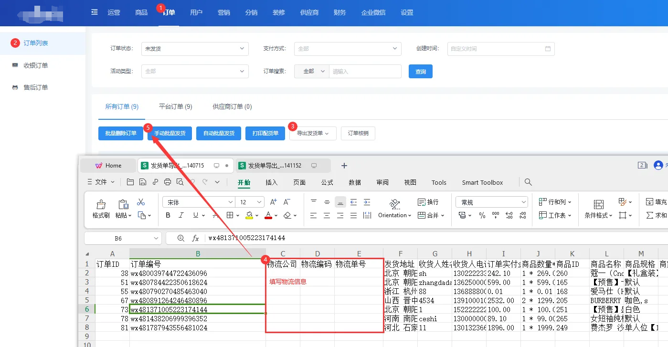Click the Print Preview icon
Image resolution: width=668 pixels, height=347 pixels.
180,182
